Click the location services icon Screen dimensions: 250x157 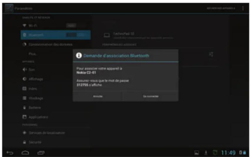tap(24, 132)
